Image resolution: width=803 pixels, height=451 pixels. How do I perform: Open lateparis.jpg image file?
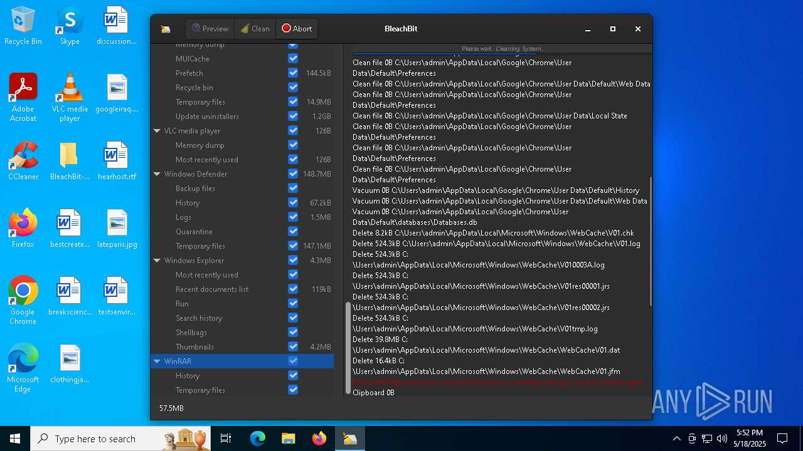click(117, 229)
